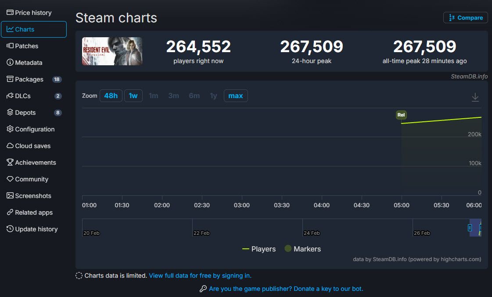
Task: Click the donate a key link
Action: tap(286, 289)
